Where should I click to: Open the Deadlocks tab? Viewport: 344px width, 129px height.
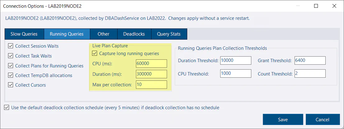[x=134, y=34]
